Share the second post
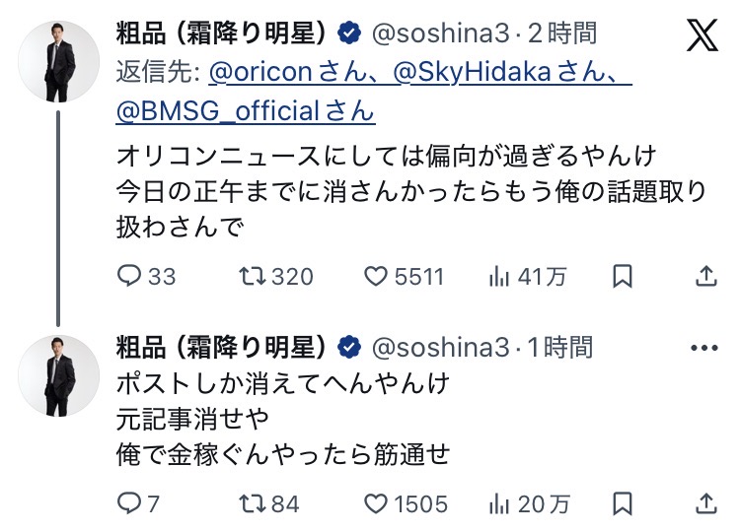The height and width of the screenshot is (532, 740). tap(705, 504)
